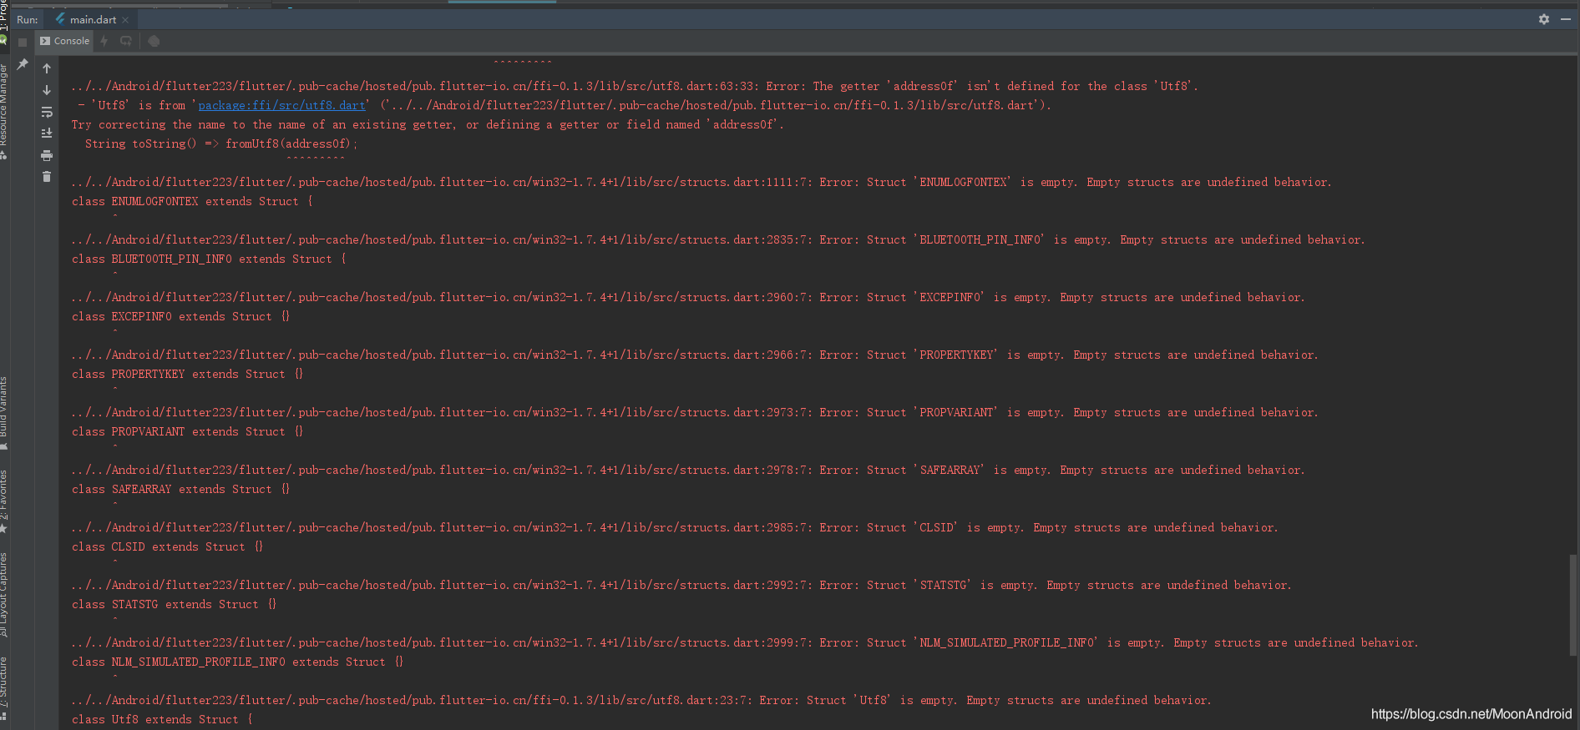Screen dimensions: 1580x730
Task: Click 'class EXCEPINFO extends Struct {}' line
Action: point(180,316)
